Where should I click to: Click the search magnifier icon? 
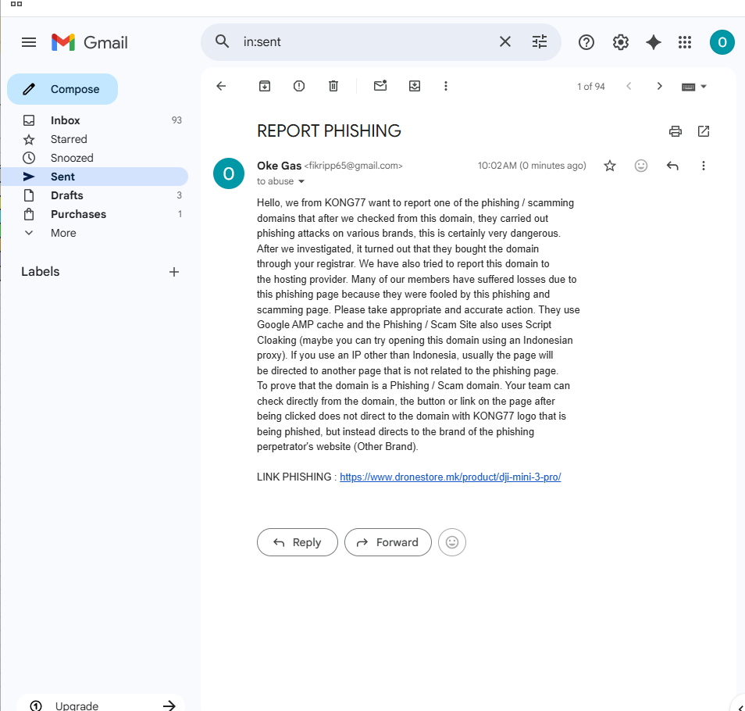click(222, 41)
